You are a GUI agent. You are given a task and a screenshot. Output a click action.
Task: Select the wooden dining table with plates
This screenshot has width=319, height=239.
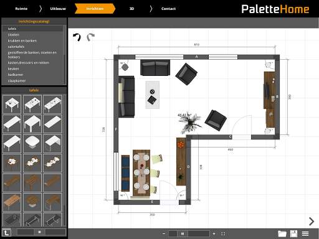point(141,173)
